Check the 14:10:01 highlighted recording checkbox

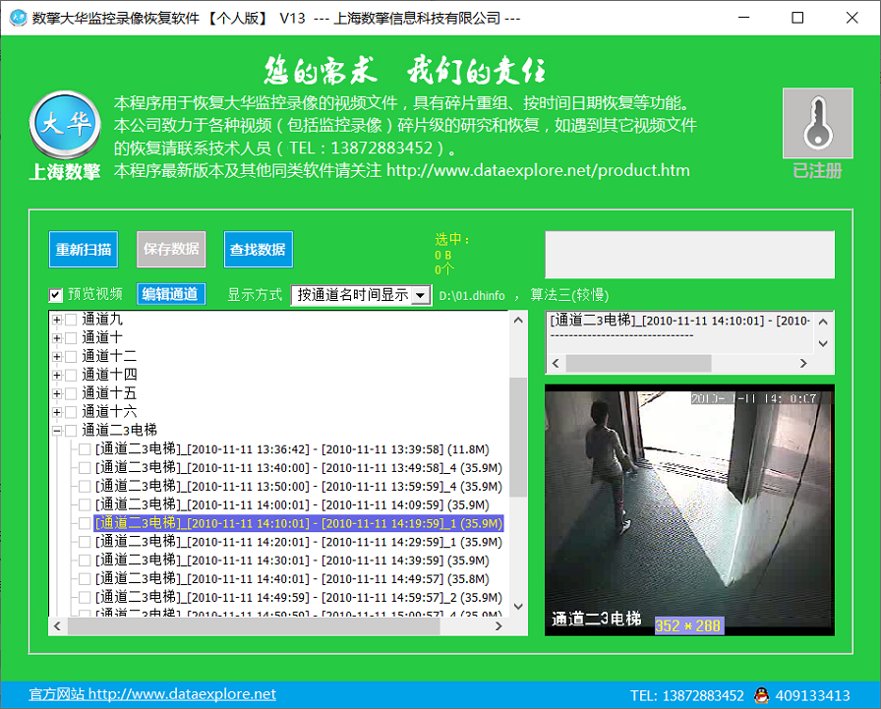[85, 523]
